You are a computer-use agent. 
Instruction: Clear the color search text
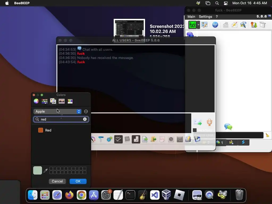(85, 119)
